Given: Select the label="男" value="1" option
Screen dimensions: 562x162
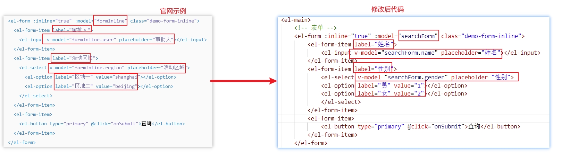Looking at the screenshot, I should [x=391, y=85].
